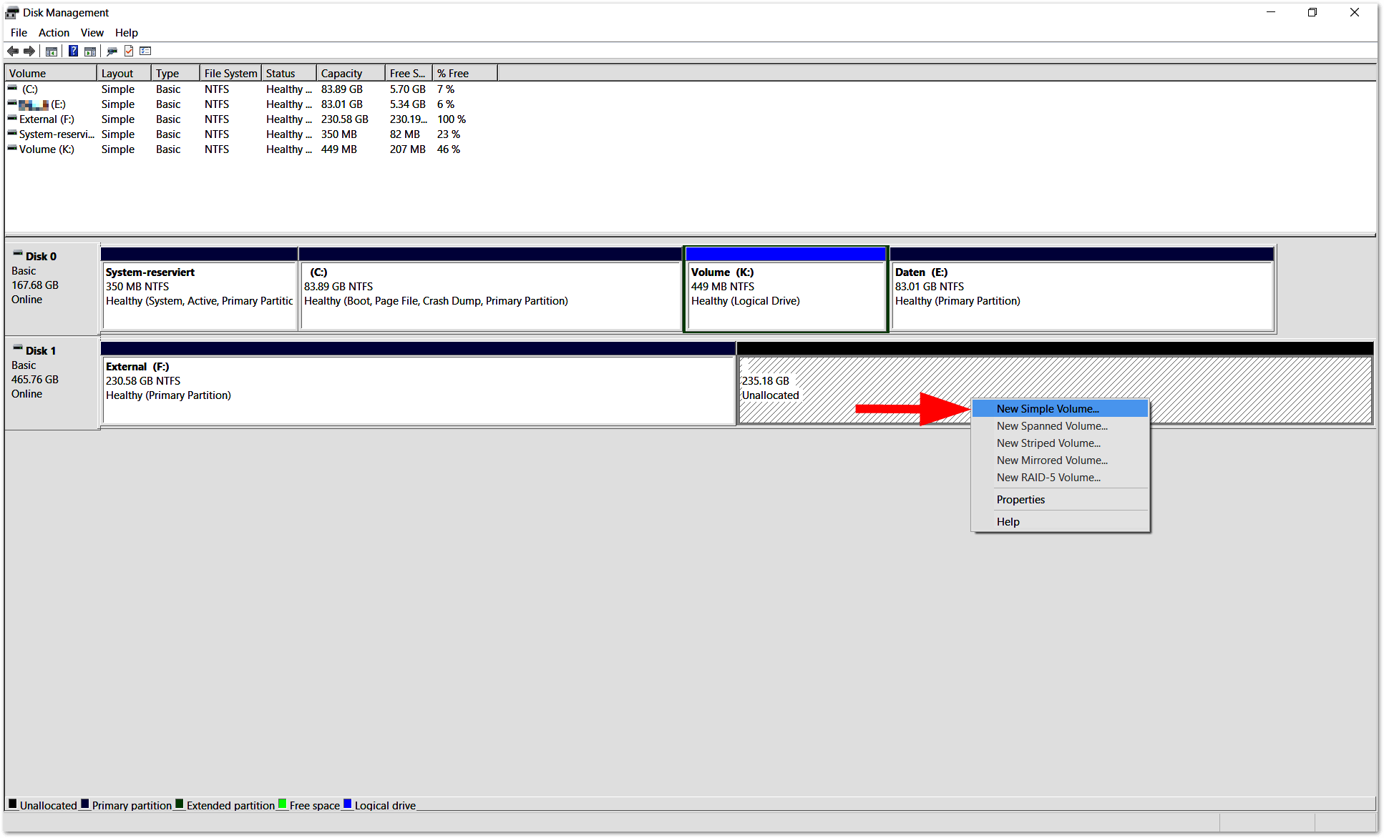Screen dimensions: 1384x838
Task: Click New RAID-5 Volume option
Action: pyautogui.click(x=1048, y=477)
